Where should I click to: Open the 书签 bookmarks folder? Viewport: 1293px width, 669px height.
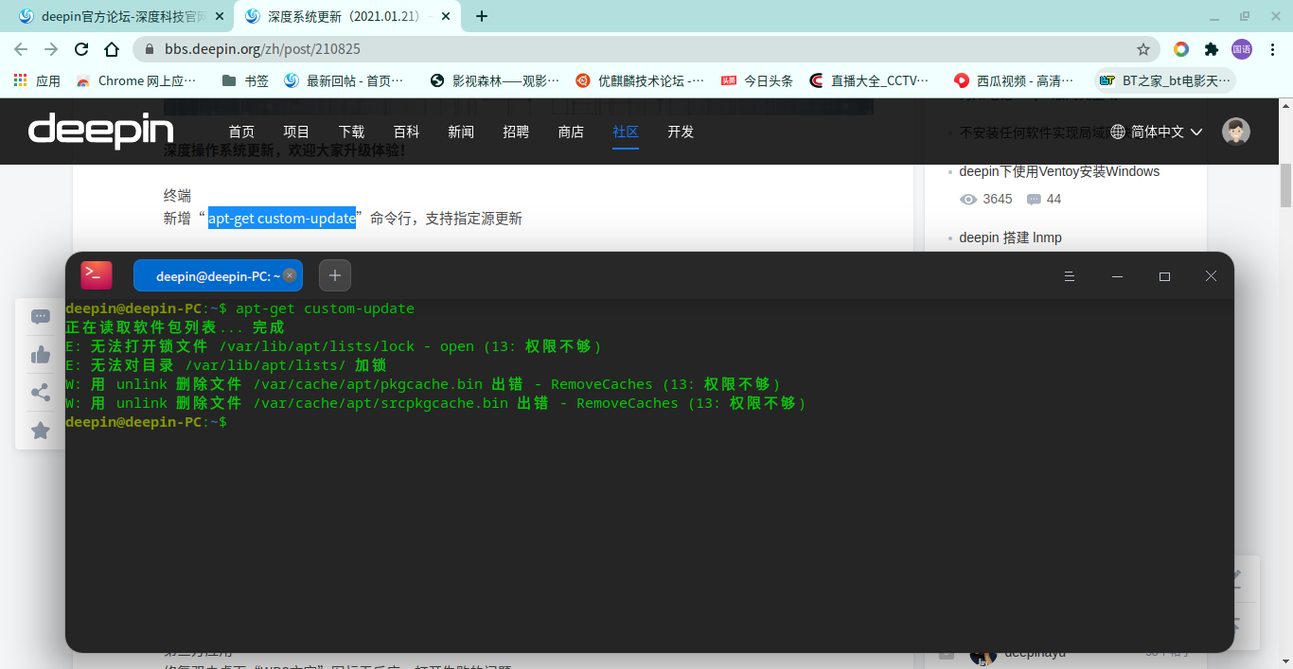pos(245,80)
